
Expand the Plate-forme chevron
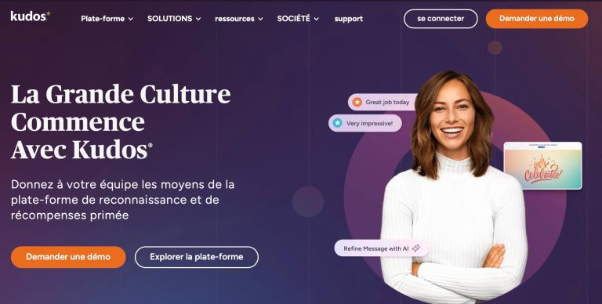(131, 19)
